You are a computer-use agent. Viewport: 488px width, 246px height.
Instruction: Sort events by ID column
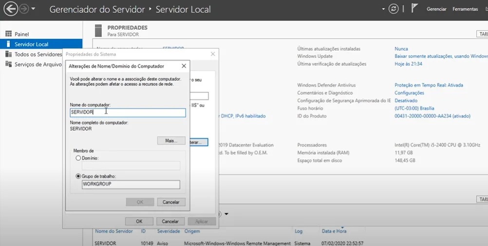143,231
